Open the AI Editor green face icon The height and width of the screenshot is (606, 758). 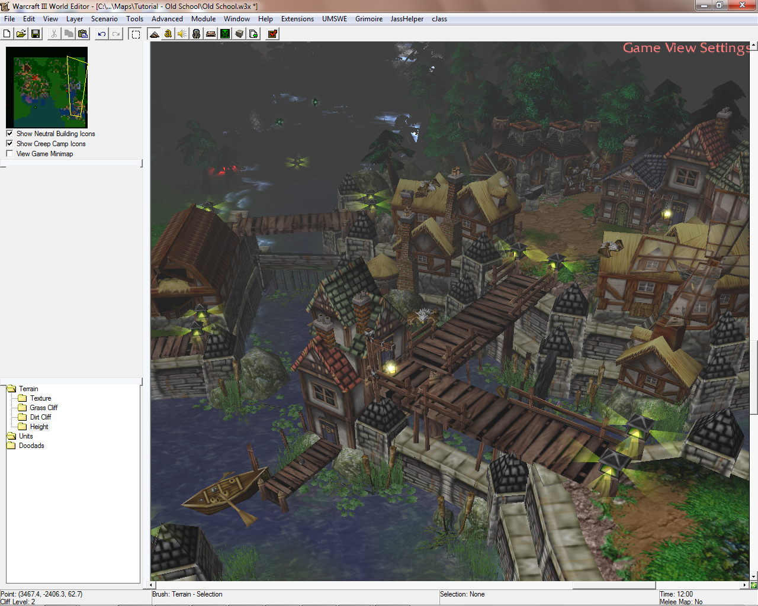[225, 34]
